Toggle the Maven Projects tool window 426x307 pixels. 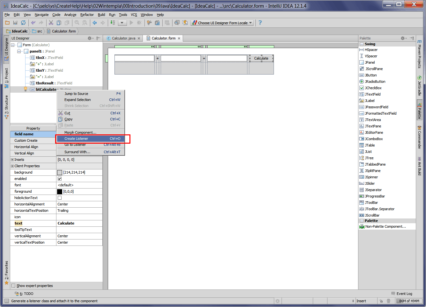coord(420,54)
